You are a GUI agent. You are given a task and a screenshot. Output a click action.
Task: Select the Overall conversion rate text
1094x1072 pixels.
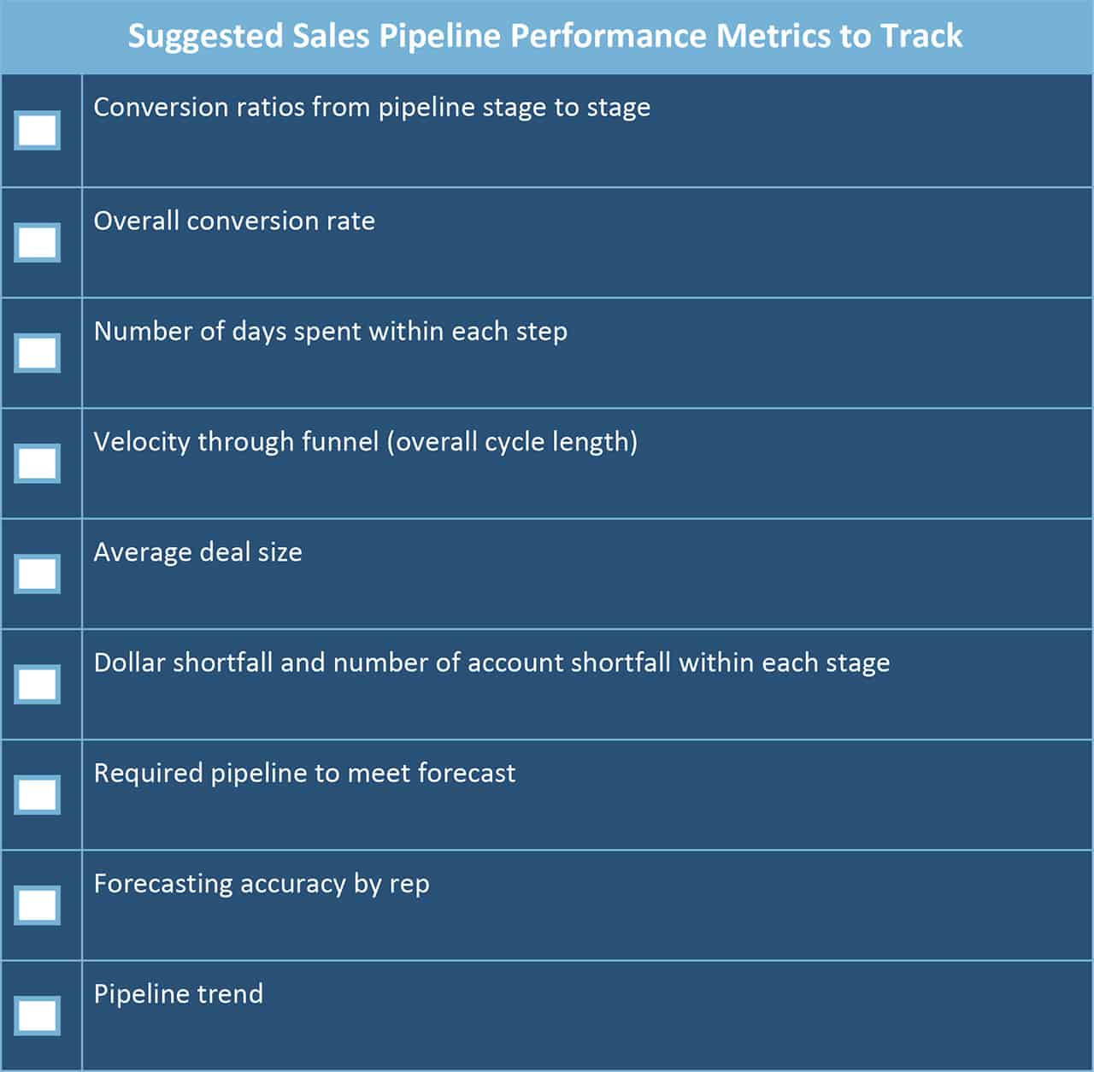(234, 221)
